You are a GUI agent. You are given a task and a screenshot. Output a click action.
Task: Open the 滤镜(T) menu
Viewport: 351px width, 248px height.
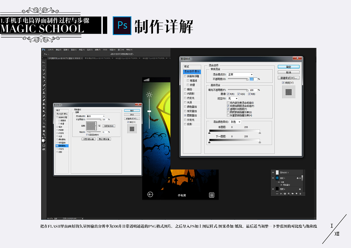(x=98, y=50)
